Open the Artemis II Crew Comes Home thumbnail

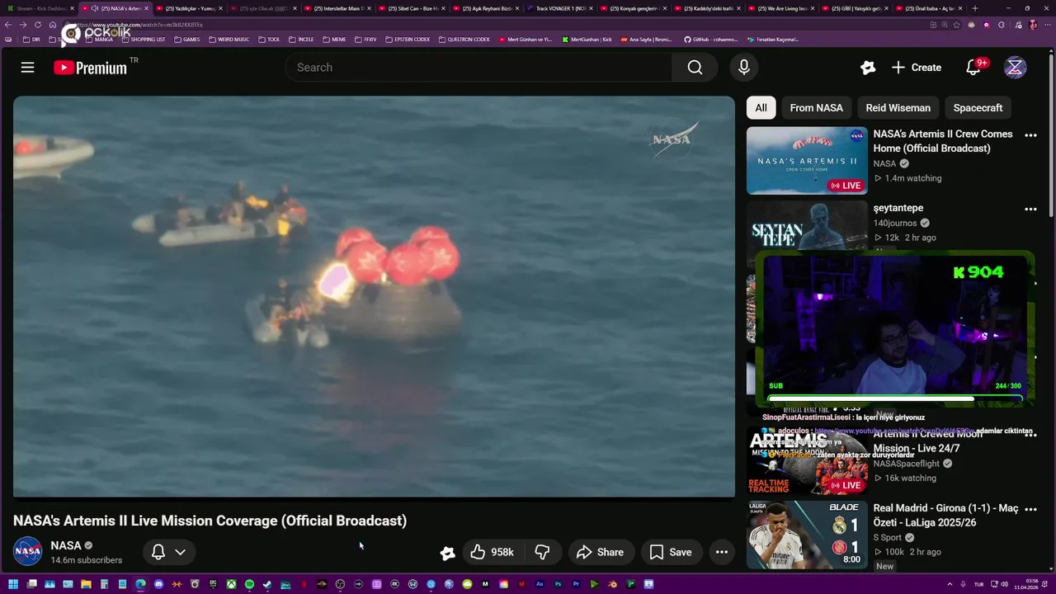807,160
